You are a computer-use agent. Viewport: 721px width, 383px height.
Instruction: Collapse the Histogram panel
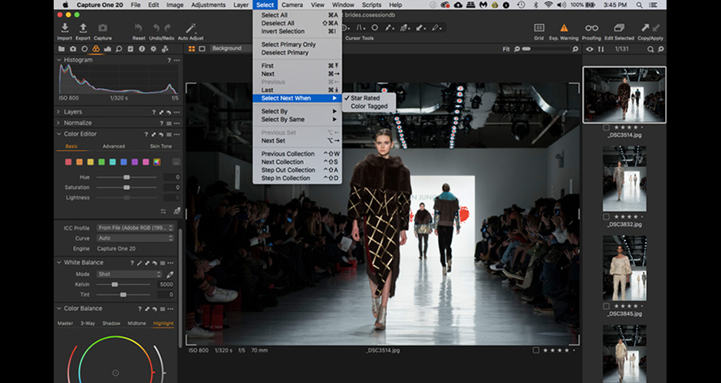pyautogui.click(x=58, y=60)
